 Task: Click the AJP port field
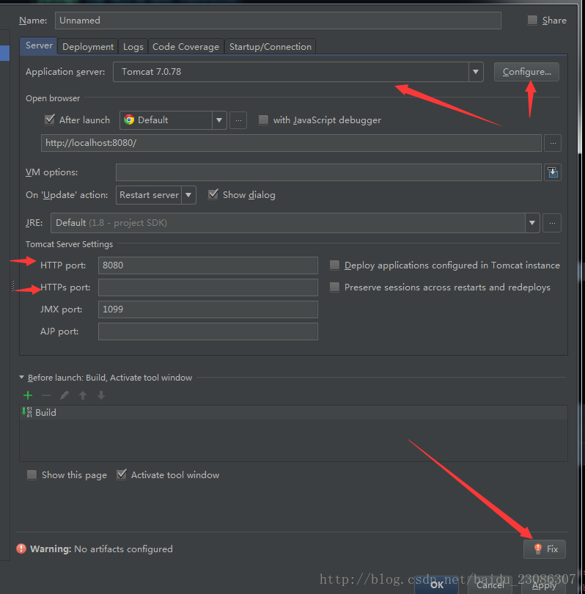(x=208, y=331)
